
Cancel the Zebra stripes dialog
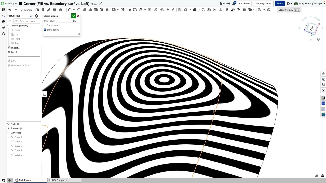(78, 16)
